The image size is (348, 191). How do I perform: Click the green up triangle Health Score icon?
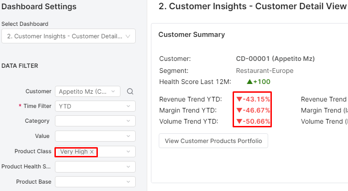(249, 82)
